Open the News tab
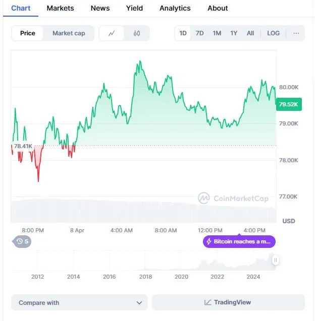 click(x=100, y=8)
